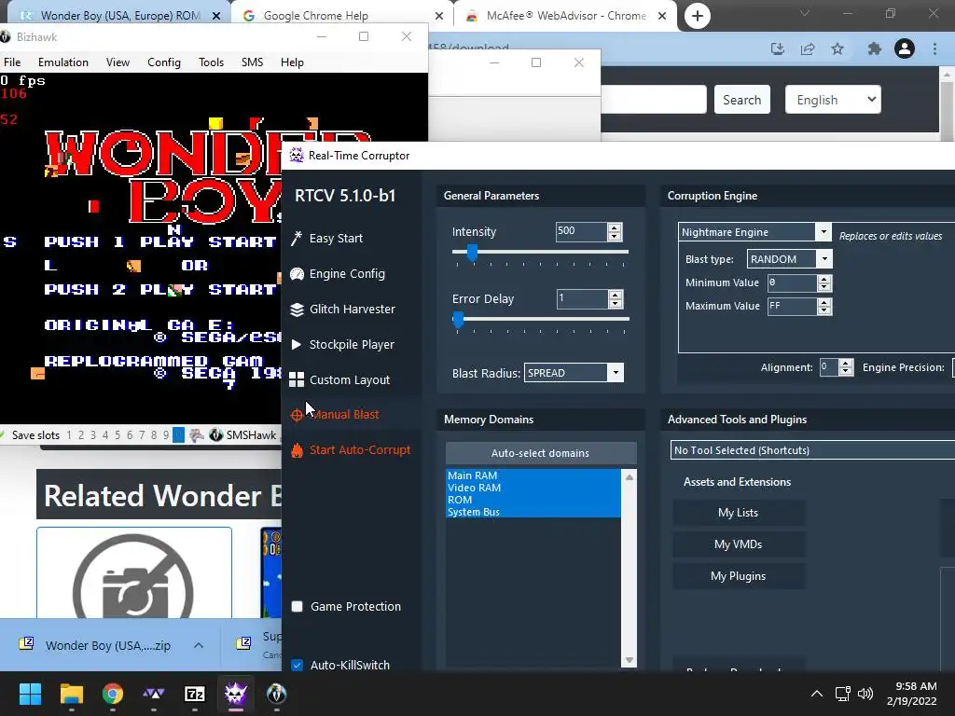Image resolution: width=955 pixels, height=716 pixels.
Task: Select save slot 7 in Bizhawk
Action: tap(142, 435)
